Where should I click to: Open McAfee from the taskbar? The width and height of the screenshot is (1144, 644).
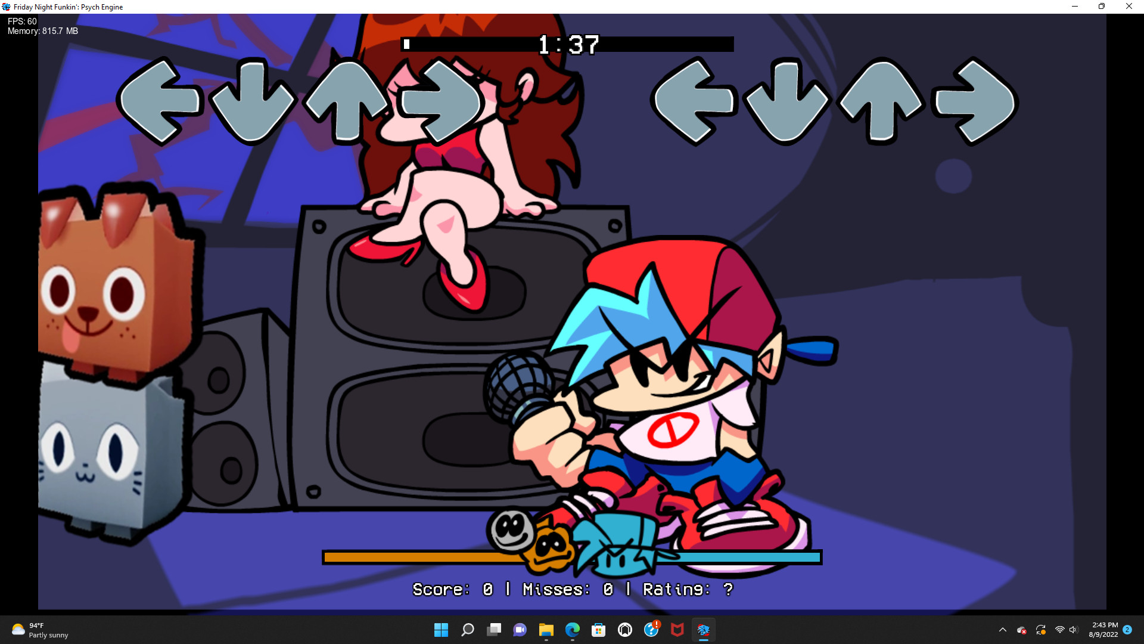(677, 630)
